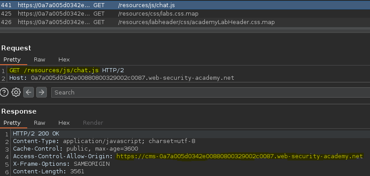The width and height of the screenshot is (370, 176).
Task: Click the Access-Control-Allow-Origin cms URL value
Action: point(240,156)
